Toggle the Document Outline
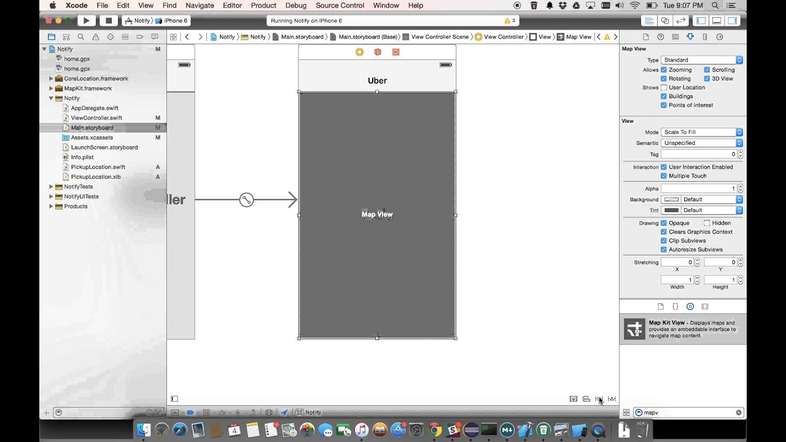 point(174,399)
